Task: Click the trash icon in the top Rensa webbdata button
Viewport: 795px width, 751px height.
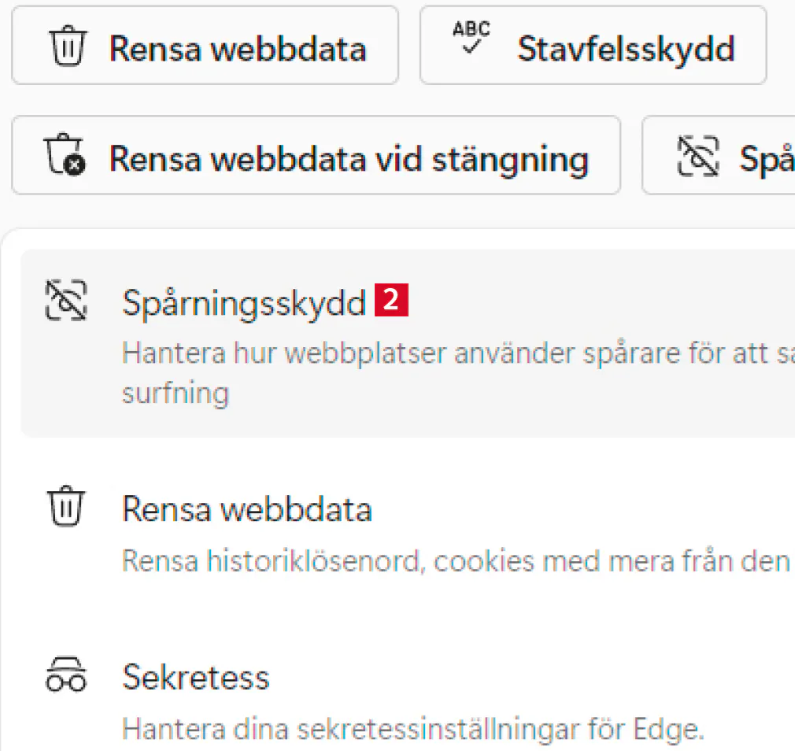Action: [x=69, y=48]
